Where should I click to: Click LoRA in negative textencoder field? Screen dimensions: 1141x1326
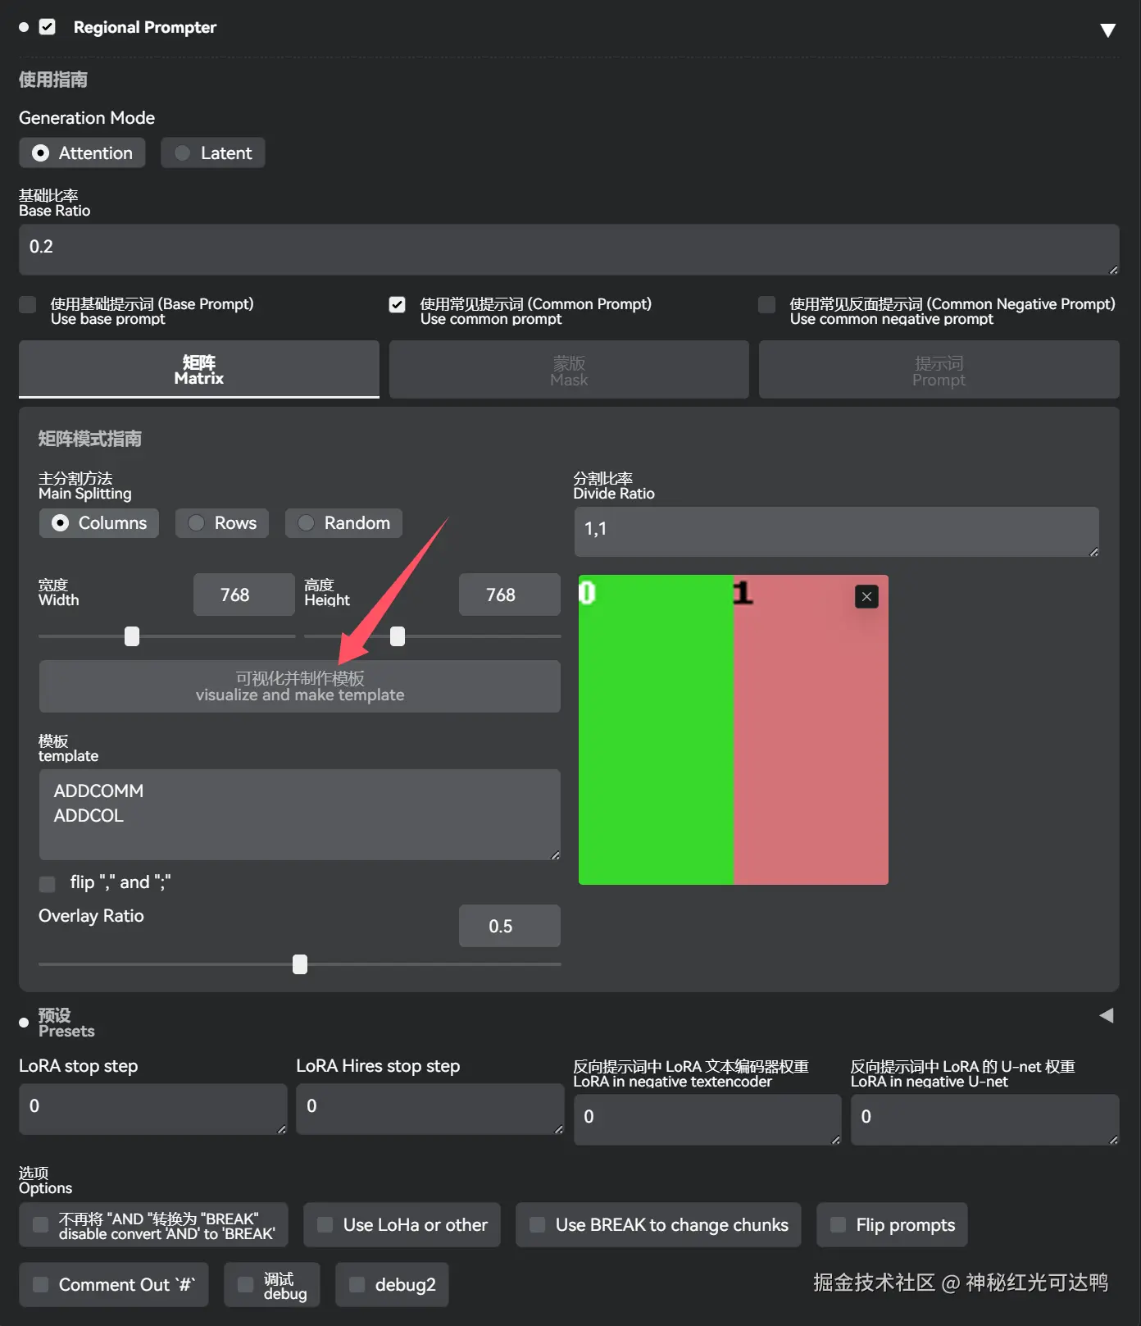pyautogui.click(x=707, y=1119)
